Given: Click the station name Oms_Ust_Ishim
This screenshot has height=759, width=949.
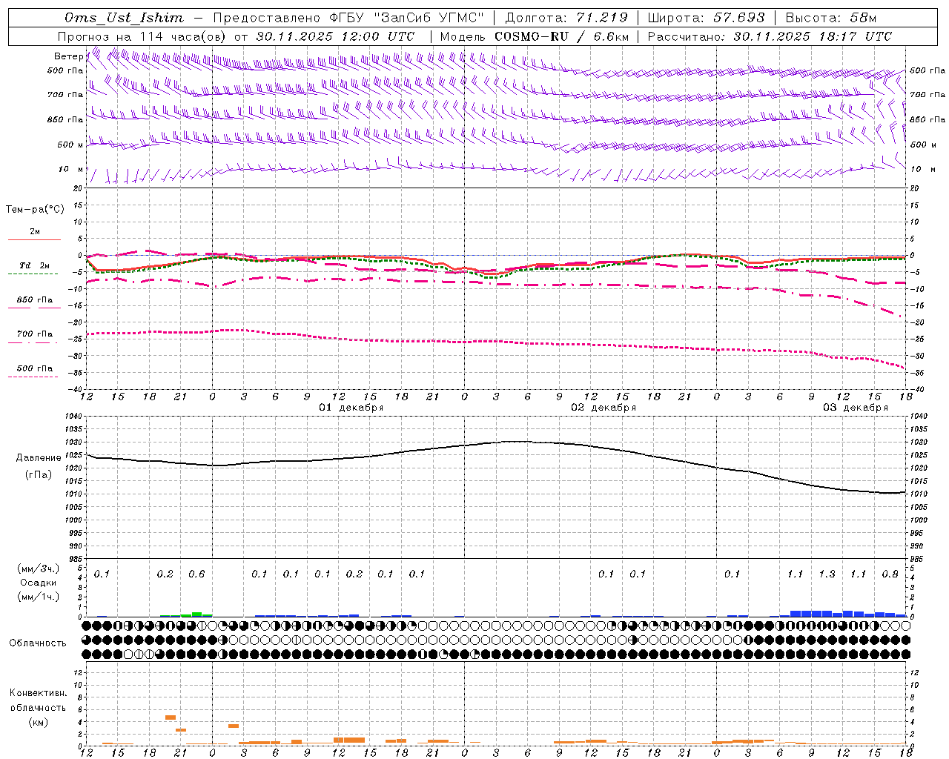Looking at the screenshot, I should pyautogui.click(x=124, y=18).
